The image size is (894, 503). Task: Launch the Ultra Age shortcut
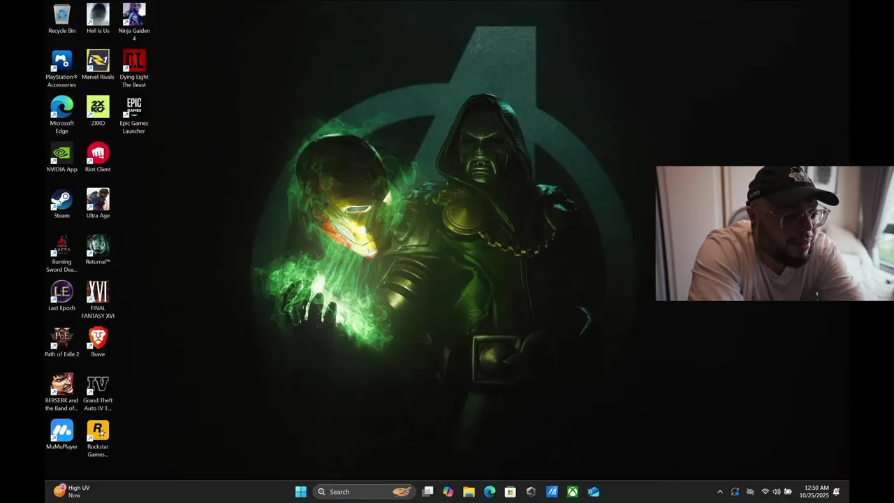[98, 203]
